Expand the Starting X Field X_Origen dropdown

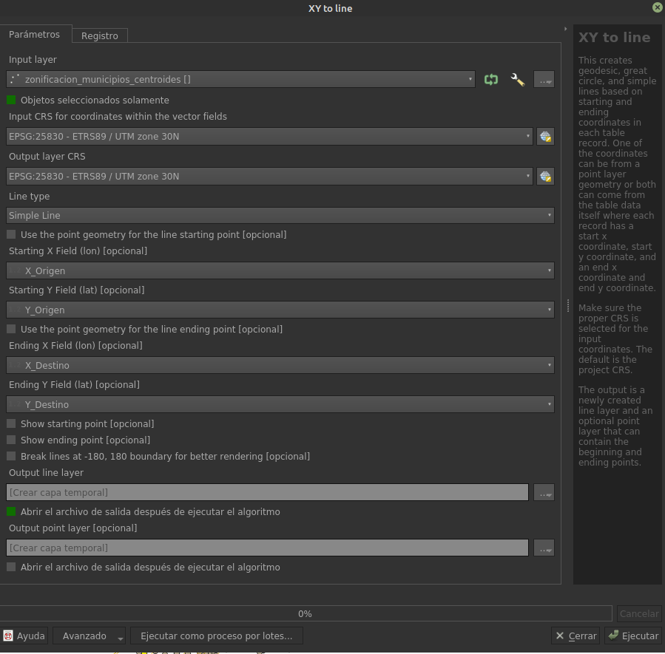280,270
